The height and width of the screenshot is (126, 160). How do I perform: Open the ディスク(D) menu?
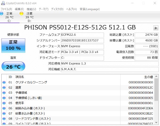tap(57, 9)
